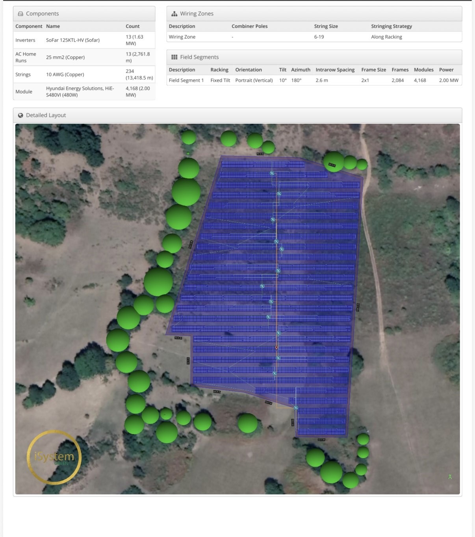Click the Detailed Layout panel title
Viewport: 475px width, 537px height.
(46, 115)
